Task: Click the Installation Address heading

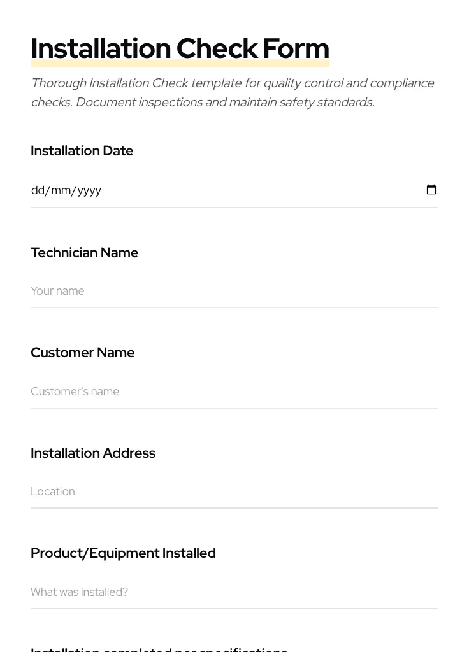Action: (93, 453)
